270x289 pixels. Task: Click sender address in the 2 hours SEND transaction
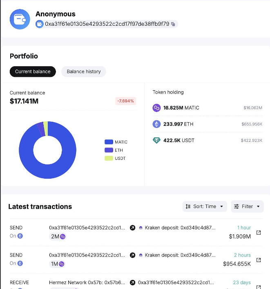(x=87, y=255)
